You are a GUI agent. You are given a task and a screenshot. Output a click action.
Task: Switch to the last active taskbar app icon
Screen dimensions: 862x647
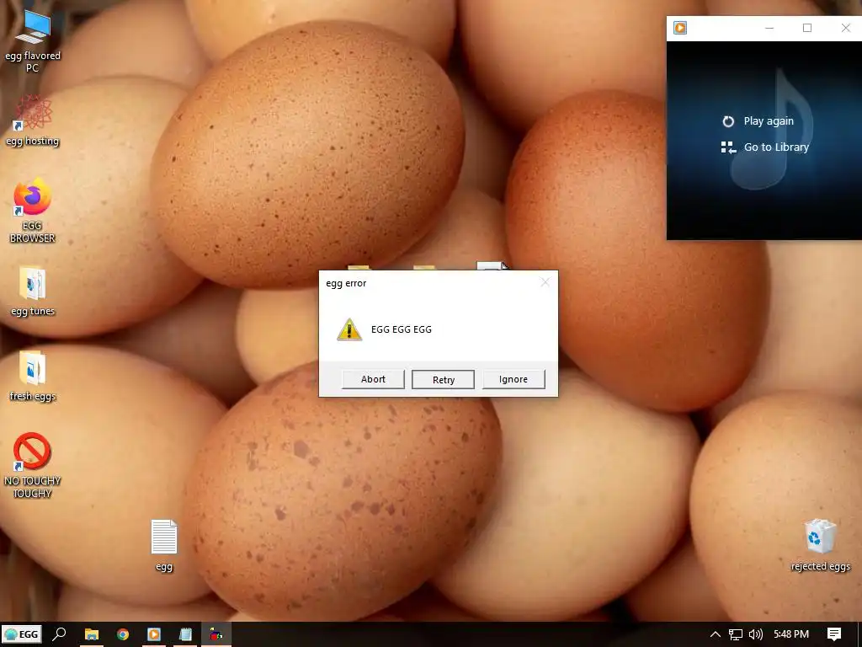(216, 634)
